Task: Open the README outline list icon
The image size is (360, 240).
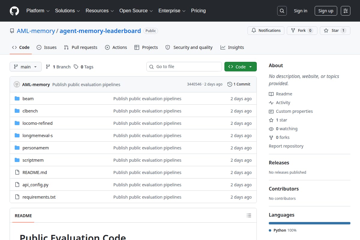Action: click(249, 215)
